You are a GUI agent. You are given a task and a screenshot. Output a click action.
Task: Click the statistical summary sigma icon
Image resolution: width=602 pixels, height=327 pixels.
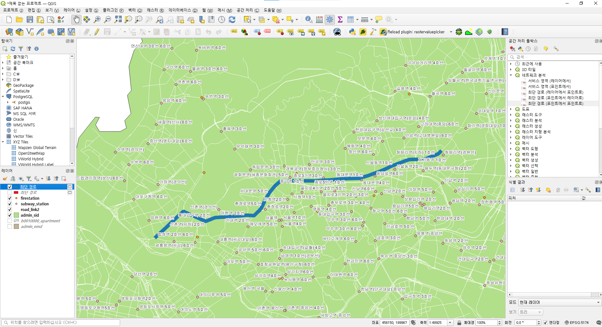point(340,19)
